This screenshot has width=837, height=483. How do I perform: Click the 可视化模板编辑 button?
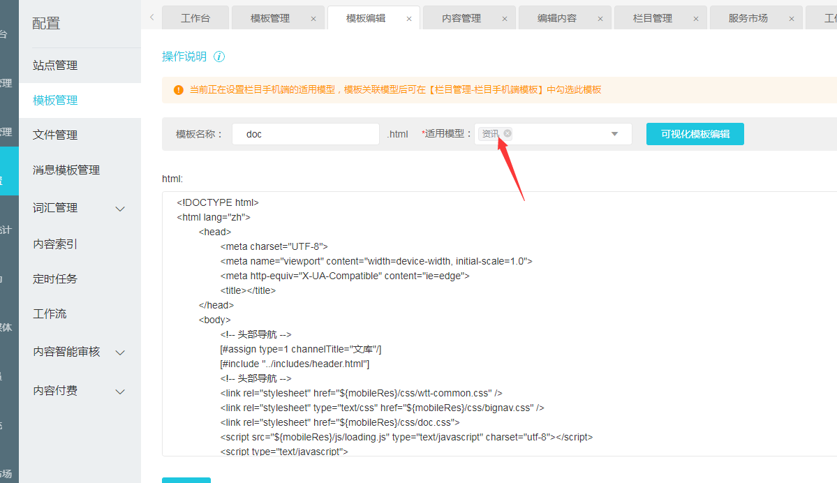[x=695, y=134]
